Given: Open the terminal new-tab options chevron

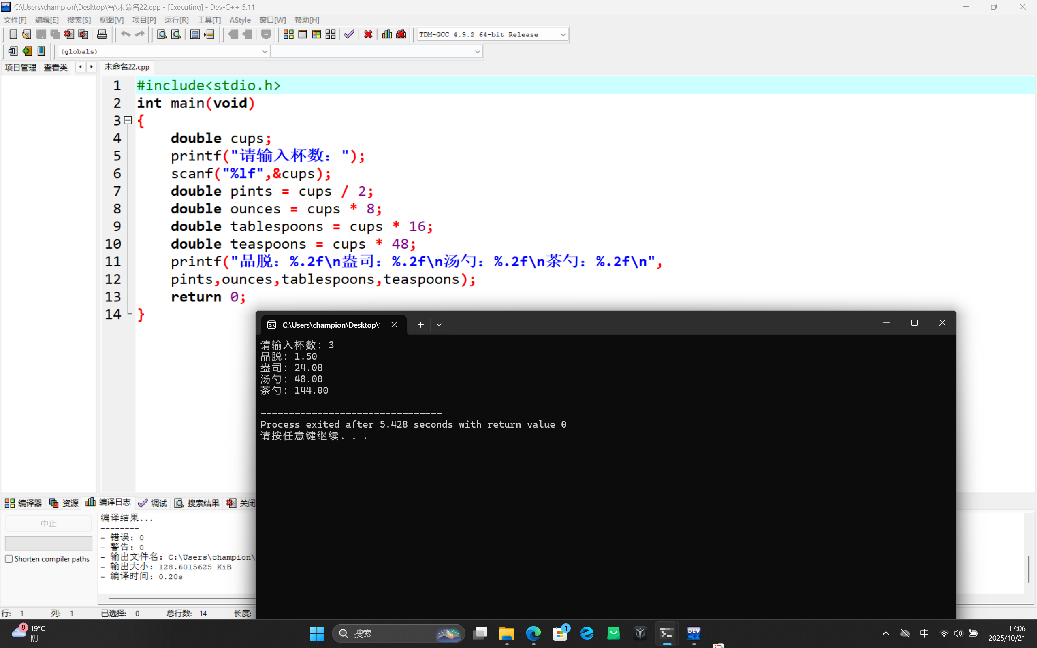Looking at the screenshot, I should [439, 325].
